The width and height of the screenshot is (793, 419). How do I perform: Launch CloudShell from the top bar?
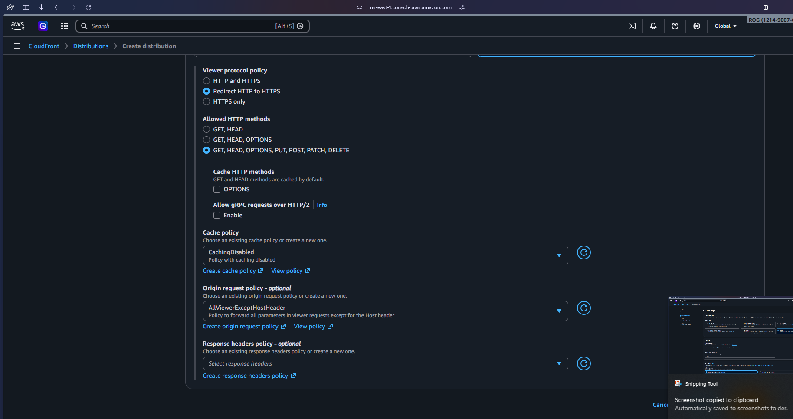tap(632, 26)
